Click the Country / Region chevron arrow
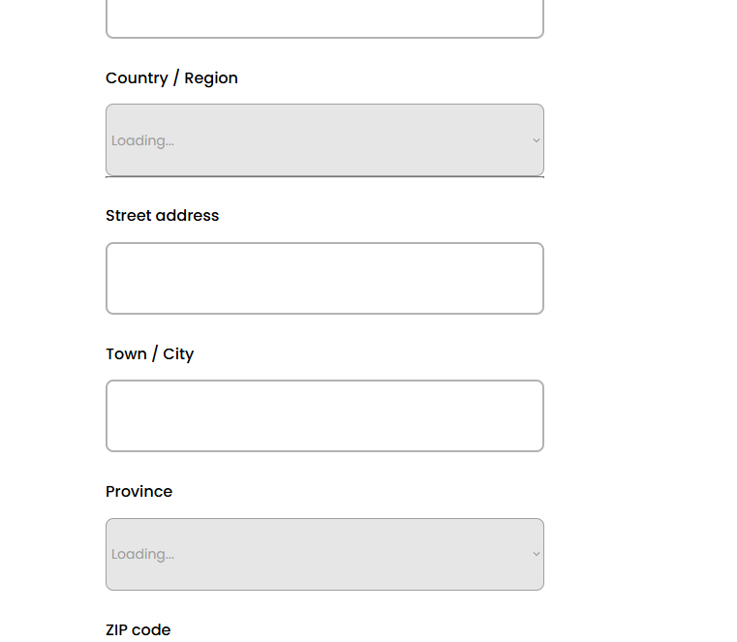737x642 pixels. 536,140
